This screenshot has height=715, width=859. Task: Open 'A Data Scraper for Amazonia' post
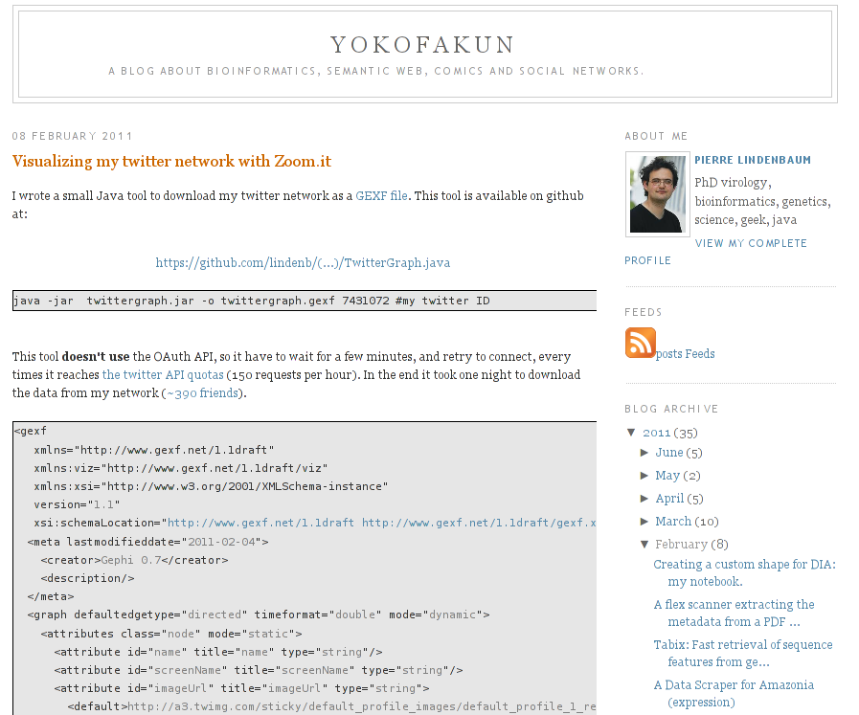point(733,685)
